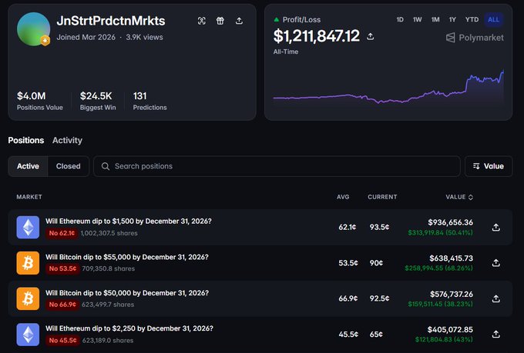Click the AVG column header
The height and width of the screenshot is (353, 524).
point(343,197)
